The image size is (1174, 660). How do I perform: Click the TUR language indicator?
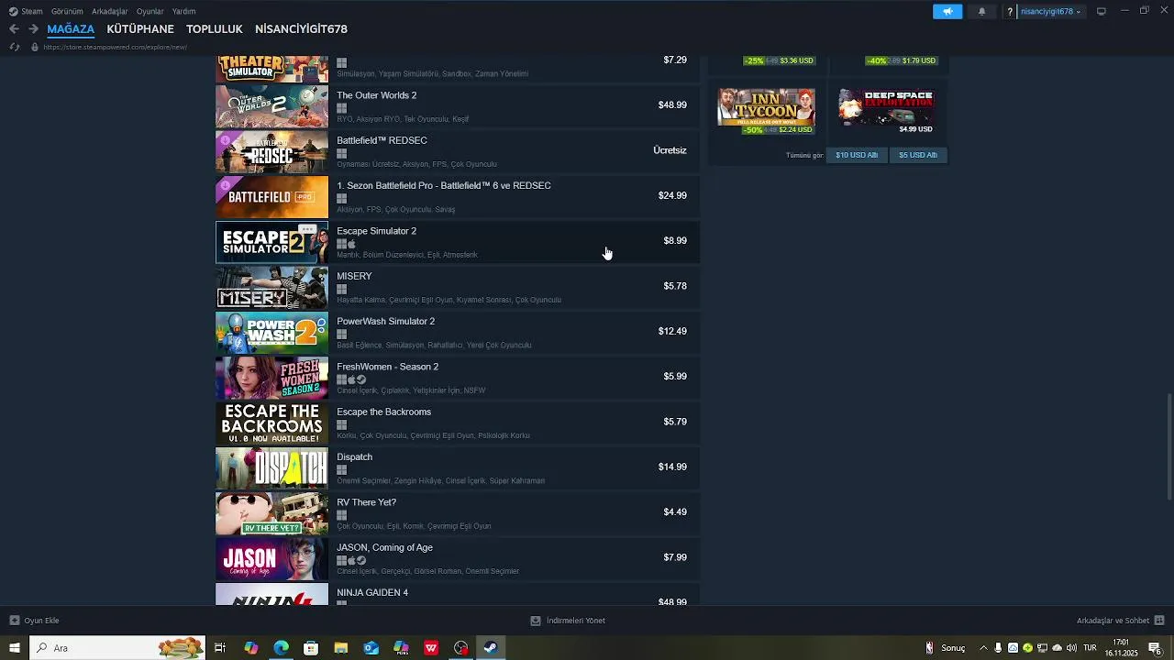coord(1090,648)
